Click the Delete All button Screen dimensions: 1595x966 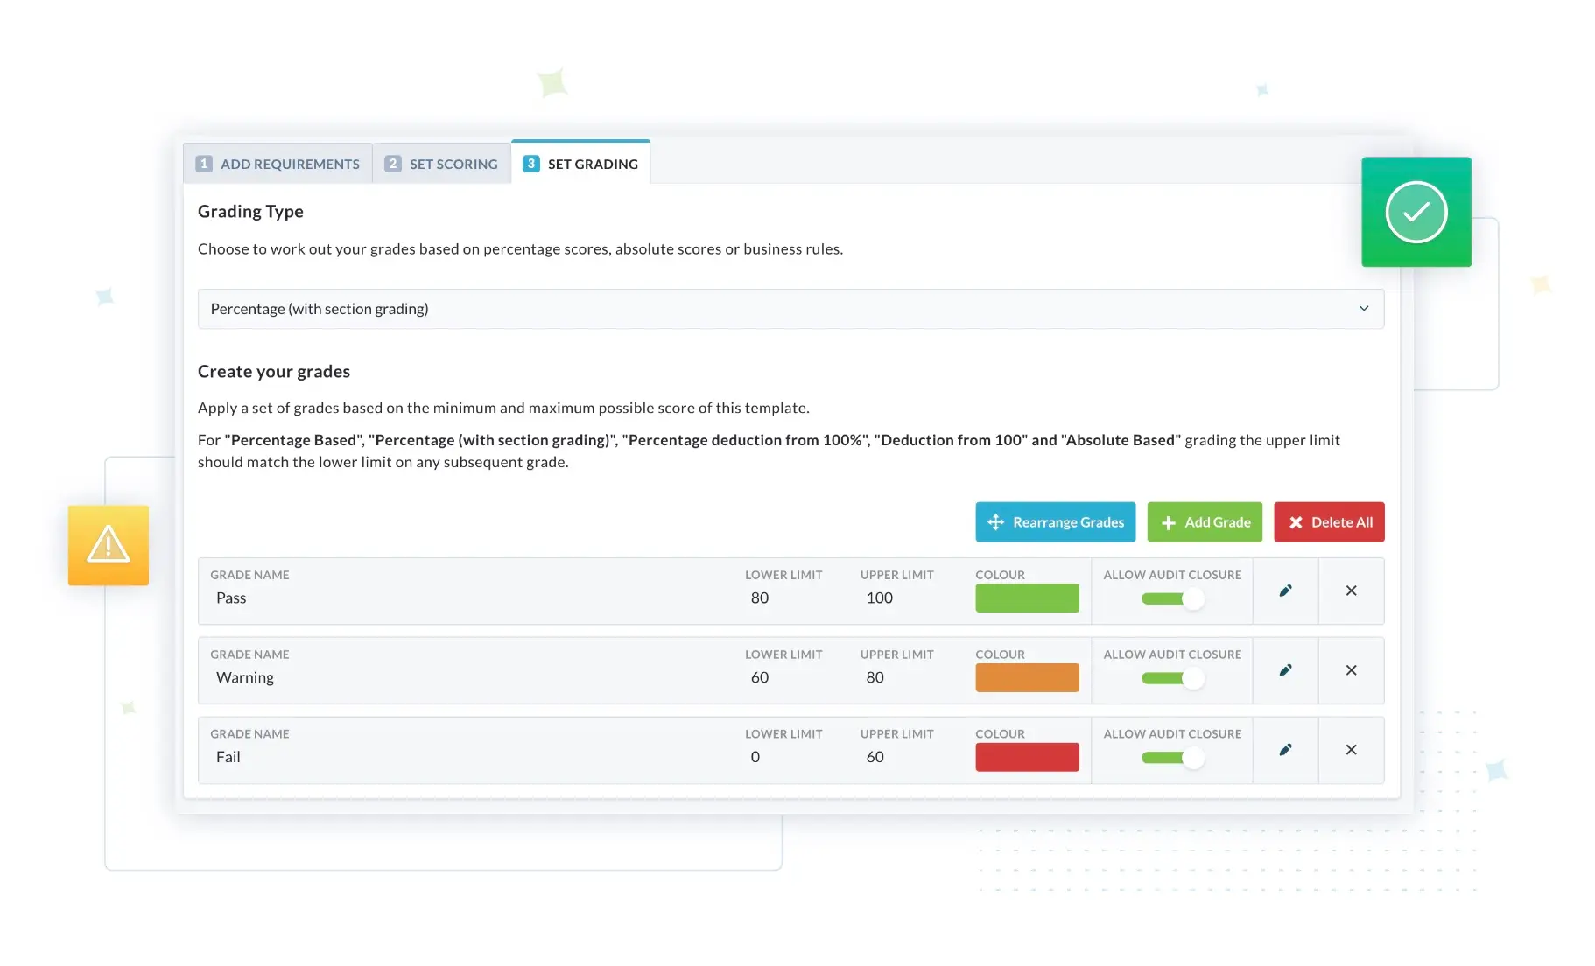pyautogui.click(x=1328, y=522)
